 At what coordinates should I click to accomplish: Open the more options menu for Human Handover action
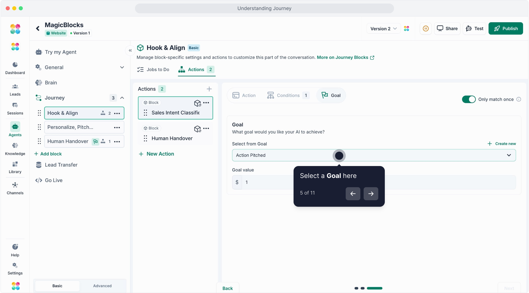tap(206, 128)
